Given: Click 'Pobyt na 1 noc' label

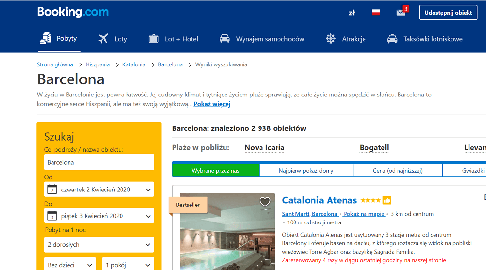Looking at the screenshot, I should (x=65, y=230).
